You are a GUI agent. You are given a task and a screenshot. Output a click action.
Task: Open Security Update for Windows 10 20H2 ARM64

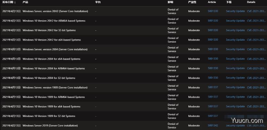pyautogui.click(x=235, y=21)
